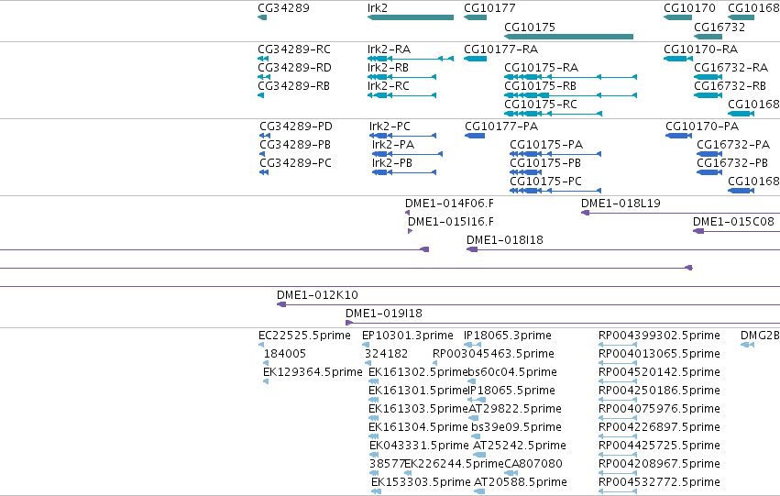The width and height of the screenshot is (780, 496).
Task: Click EST EK226244.5prime
Action: tap(455, 464)
